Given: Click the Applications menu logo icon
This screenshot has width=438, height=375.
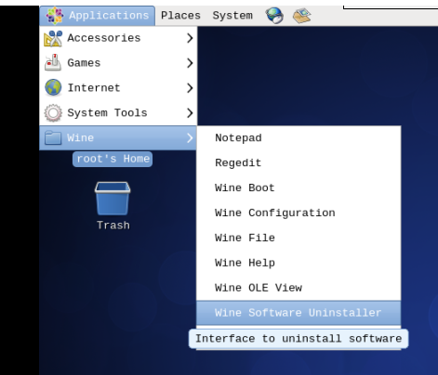Looking at the screenshot, I should [55, 16].
